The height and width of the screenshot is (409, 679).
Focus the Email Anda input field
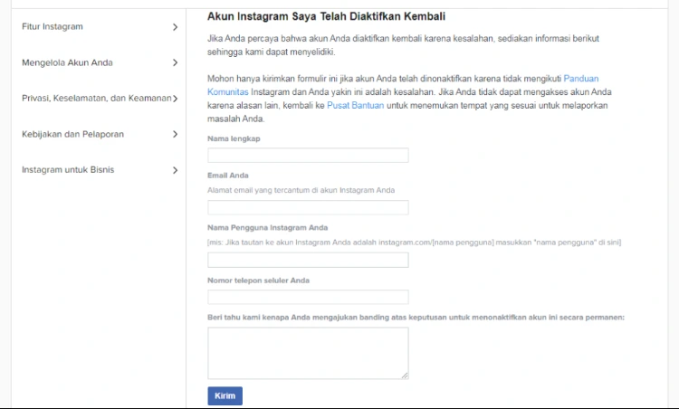[308, 208]
